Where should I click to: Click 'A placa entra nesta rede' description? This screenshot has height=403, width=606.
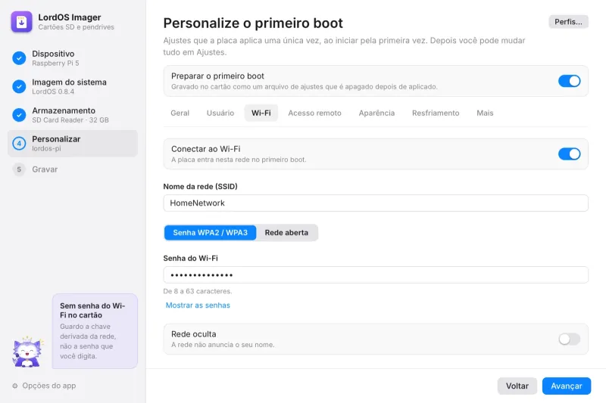pyautogui.click(x=239, y=160)
